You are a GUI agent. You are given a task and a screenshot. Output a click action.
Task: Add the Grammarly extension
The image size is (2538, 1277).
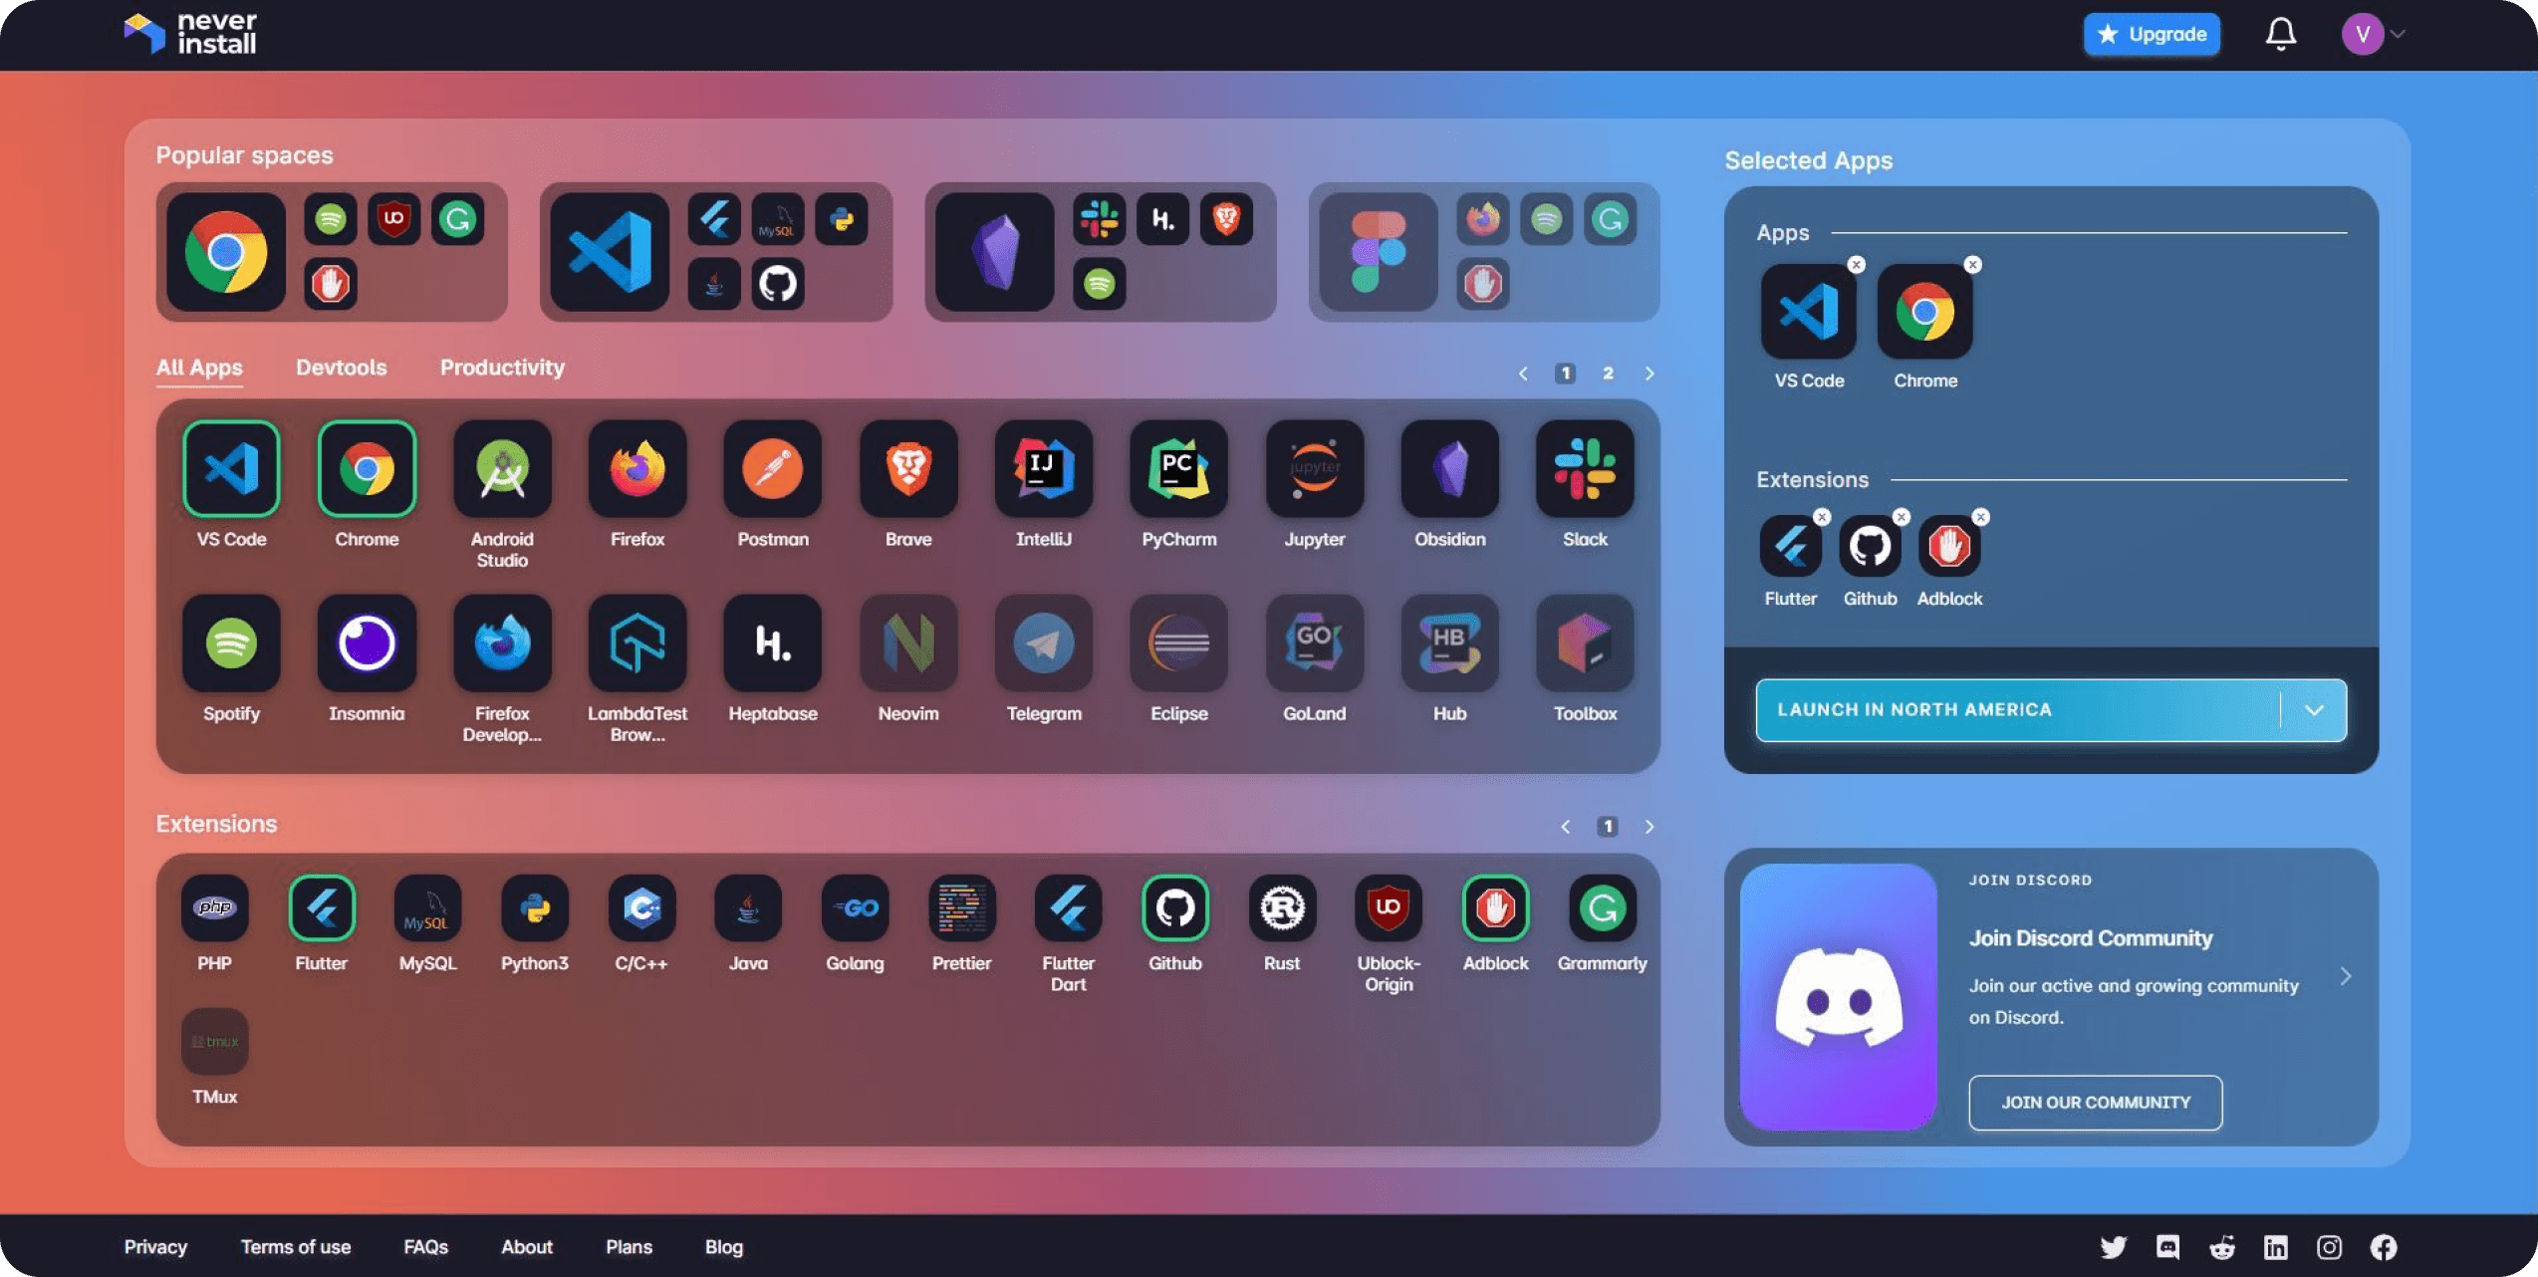coord(1602,907)
